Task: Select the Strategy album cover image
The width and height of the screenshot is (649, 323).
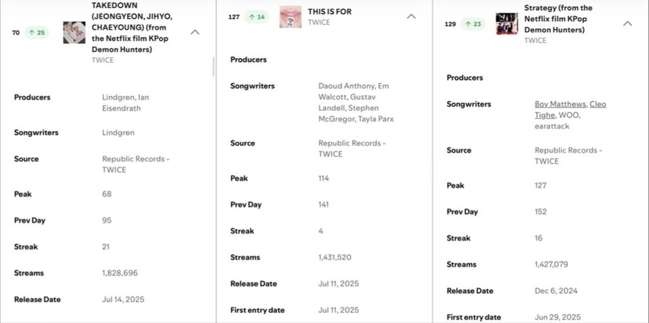Action: point(507,24)
